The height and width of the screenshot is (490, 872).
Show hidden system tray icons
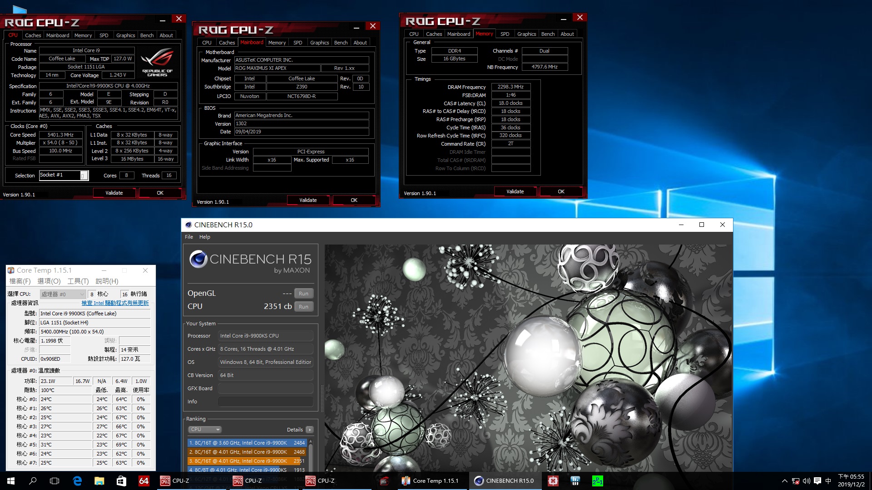click(x=784, y=481)
